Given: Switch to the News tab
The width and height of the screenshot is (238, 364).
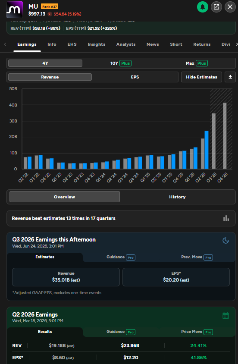Looking at the screenshot, I should coord(153,44).
